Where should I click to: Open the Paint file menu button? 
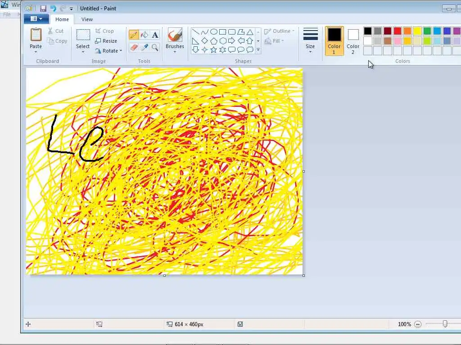(x=37, y=19)
